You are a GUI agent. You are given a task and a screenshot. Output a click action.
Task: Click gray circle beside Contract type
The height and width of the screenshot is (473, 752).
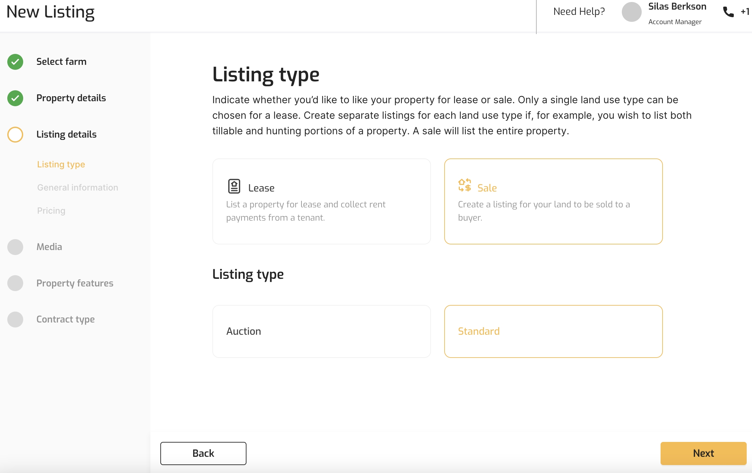click(15, 320)
